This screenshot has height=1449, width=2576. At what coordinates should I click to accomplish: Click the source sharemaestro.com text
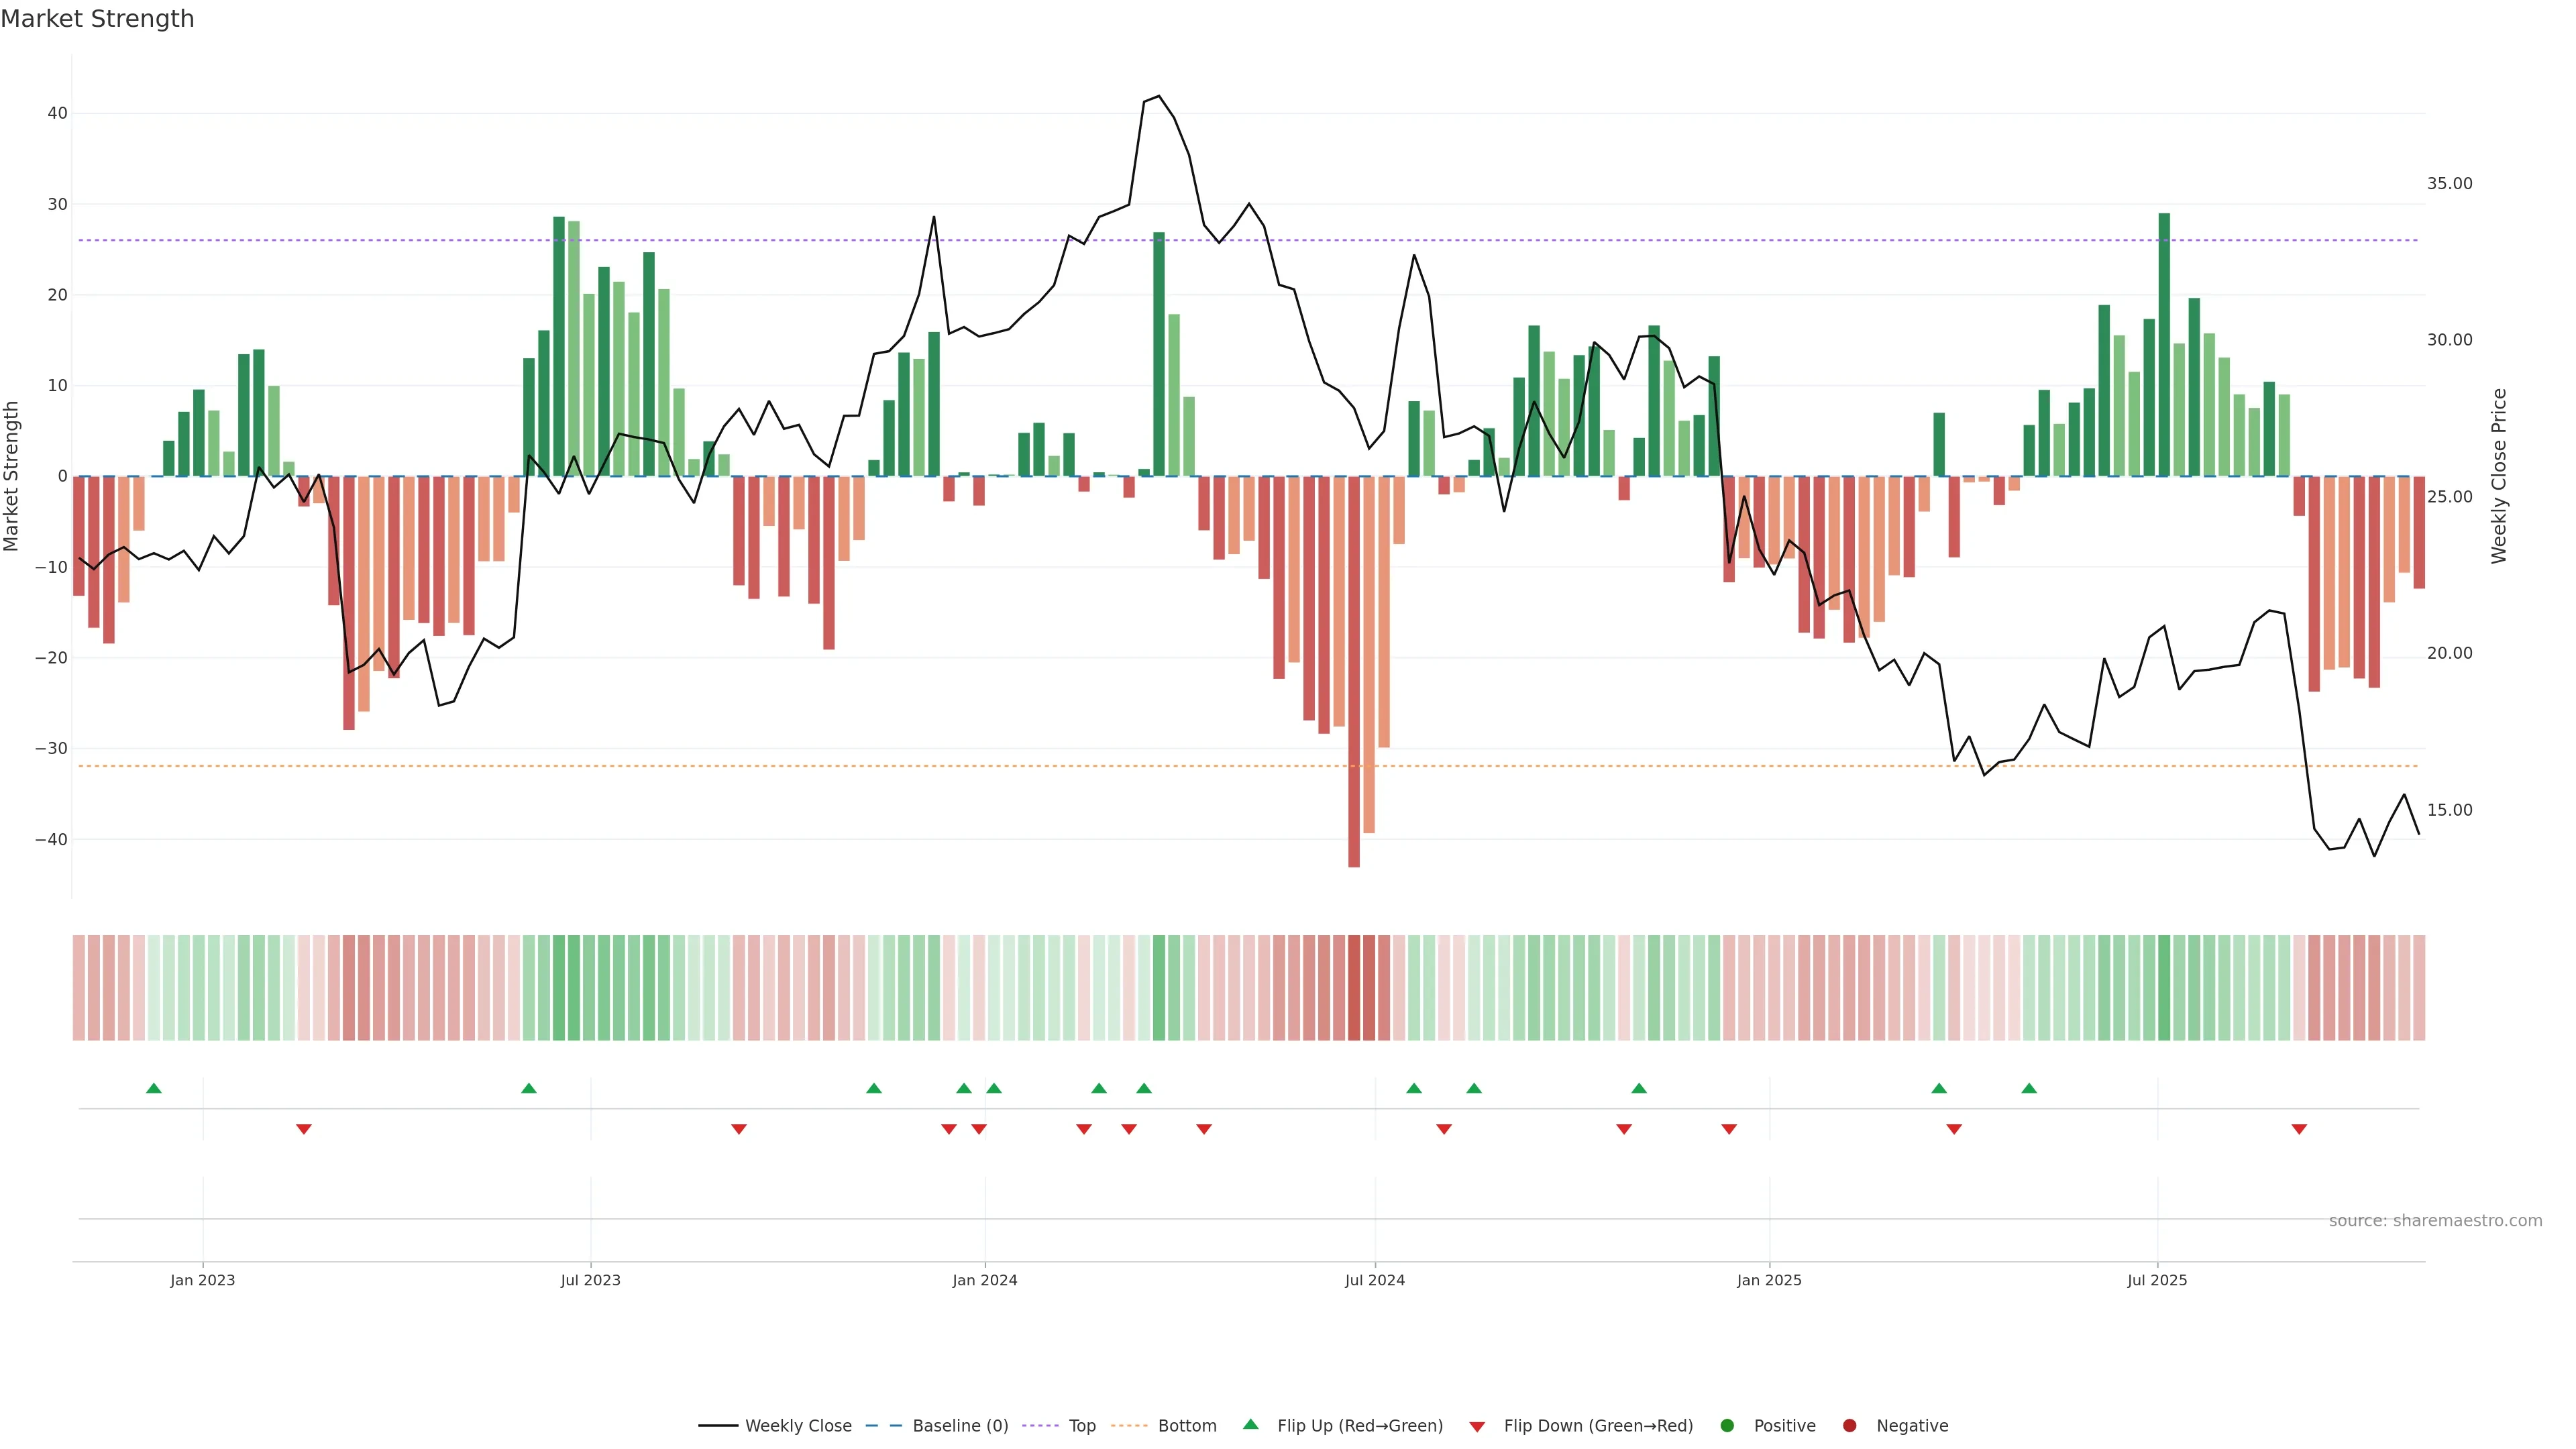tap(2435, 1221)
